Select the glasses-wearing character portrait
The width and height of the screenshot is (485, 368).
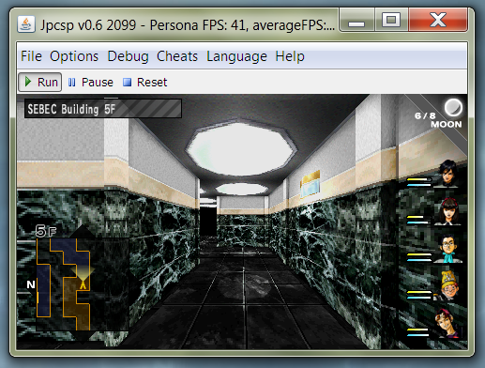[x=449, y=249]
